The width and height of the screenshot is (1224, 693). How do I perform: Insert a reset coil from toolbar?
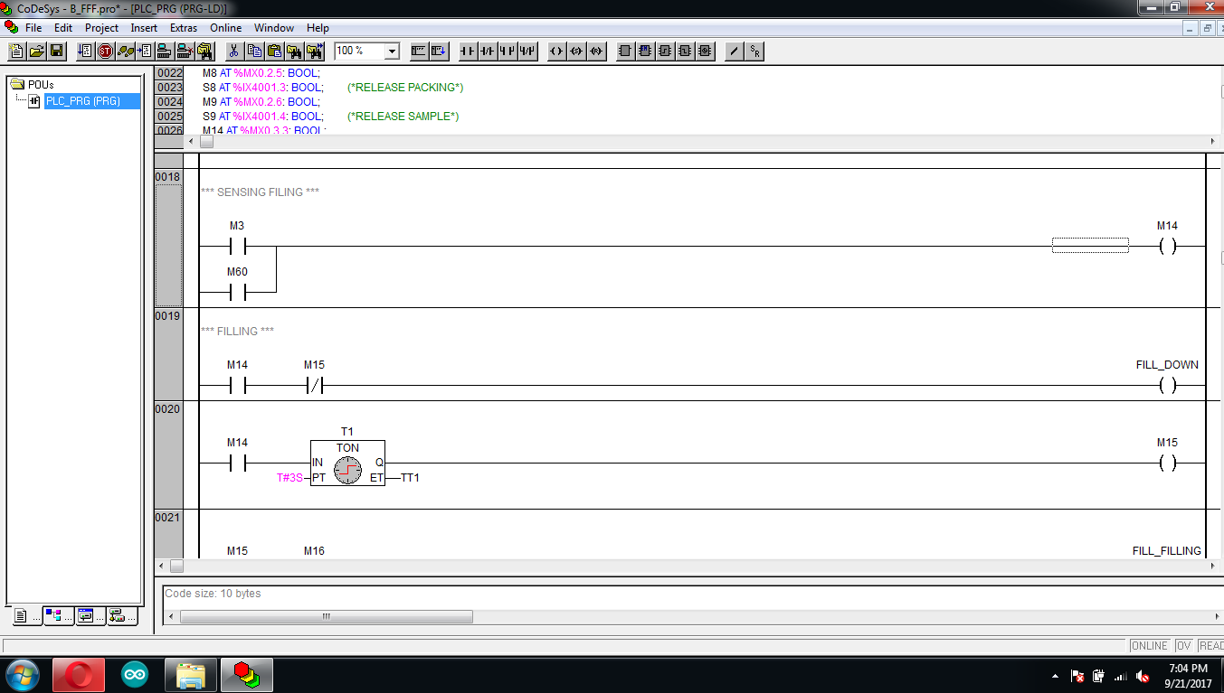click(x=596, y=51)
